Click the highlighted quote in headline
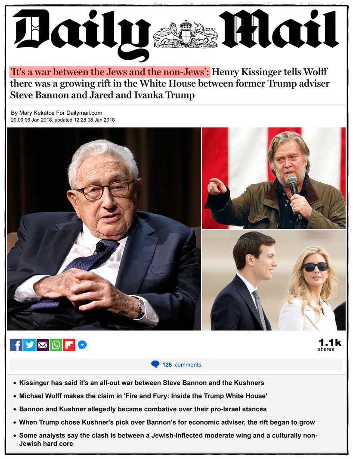 110,72
